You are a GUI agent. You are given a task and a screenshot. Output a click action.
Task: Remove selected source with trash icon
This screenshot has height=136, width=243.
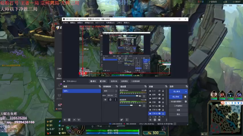pos(155,120)
